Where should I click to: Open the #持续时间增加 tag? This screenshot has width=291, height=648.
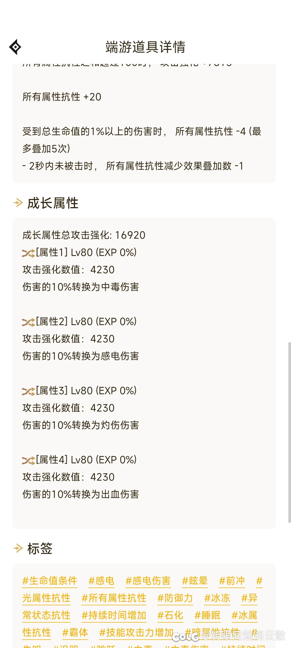[x=114, y=615]
